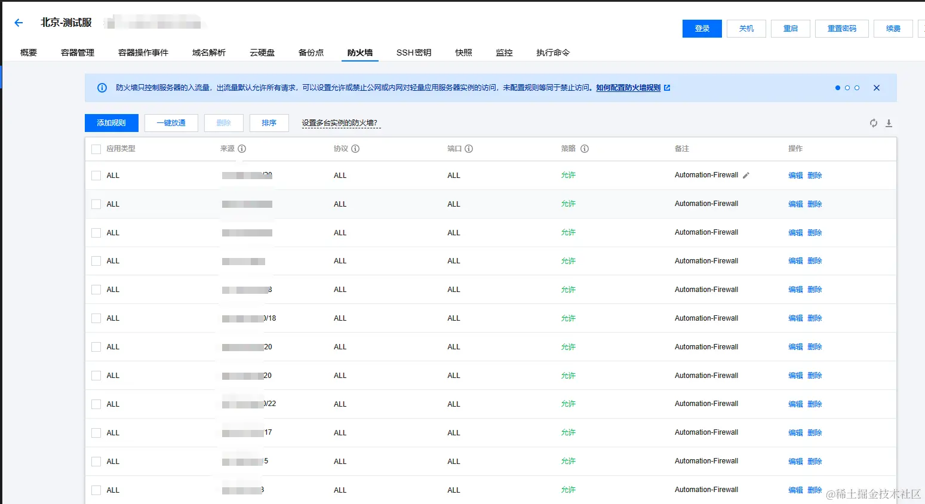Click the info icon next to 端口 header
925x504 pixels.
pyautogui.click(x=469, y=149)
